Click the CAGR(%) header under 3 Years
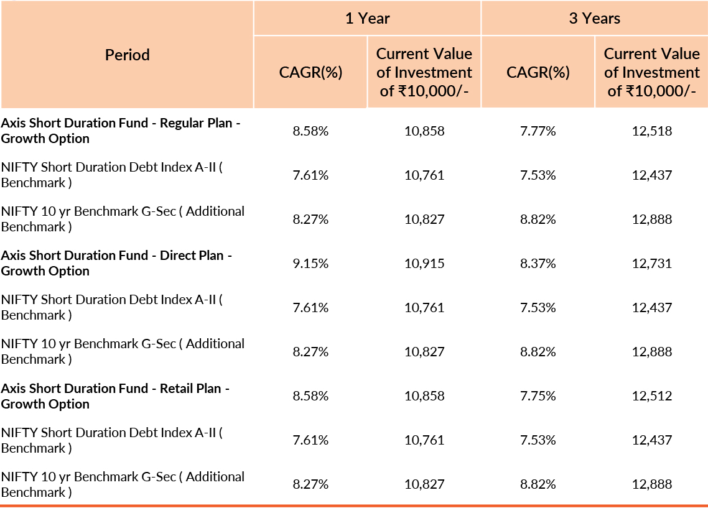The image size is (708, 508). [538, 72]
